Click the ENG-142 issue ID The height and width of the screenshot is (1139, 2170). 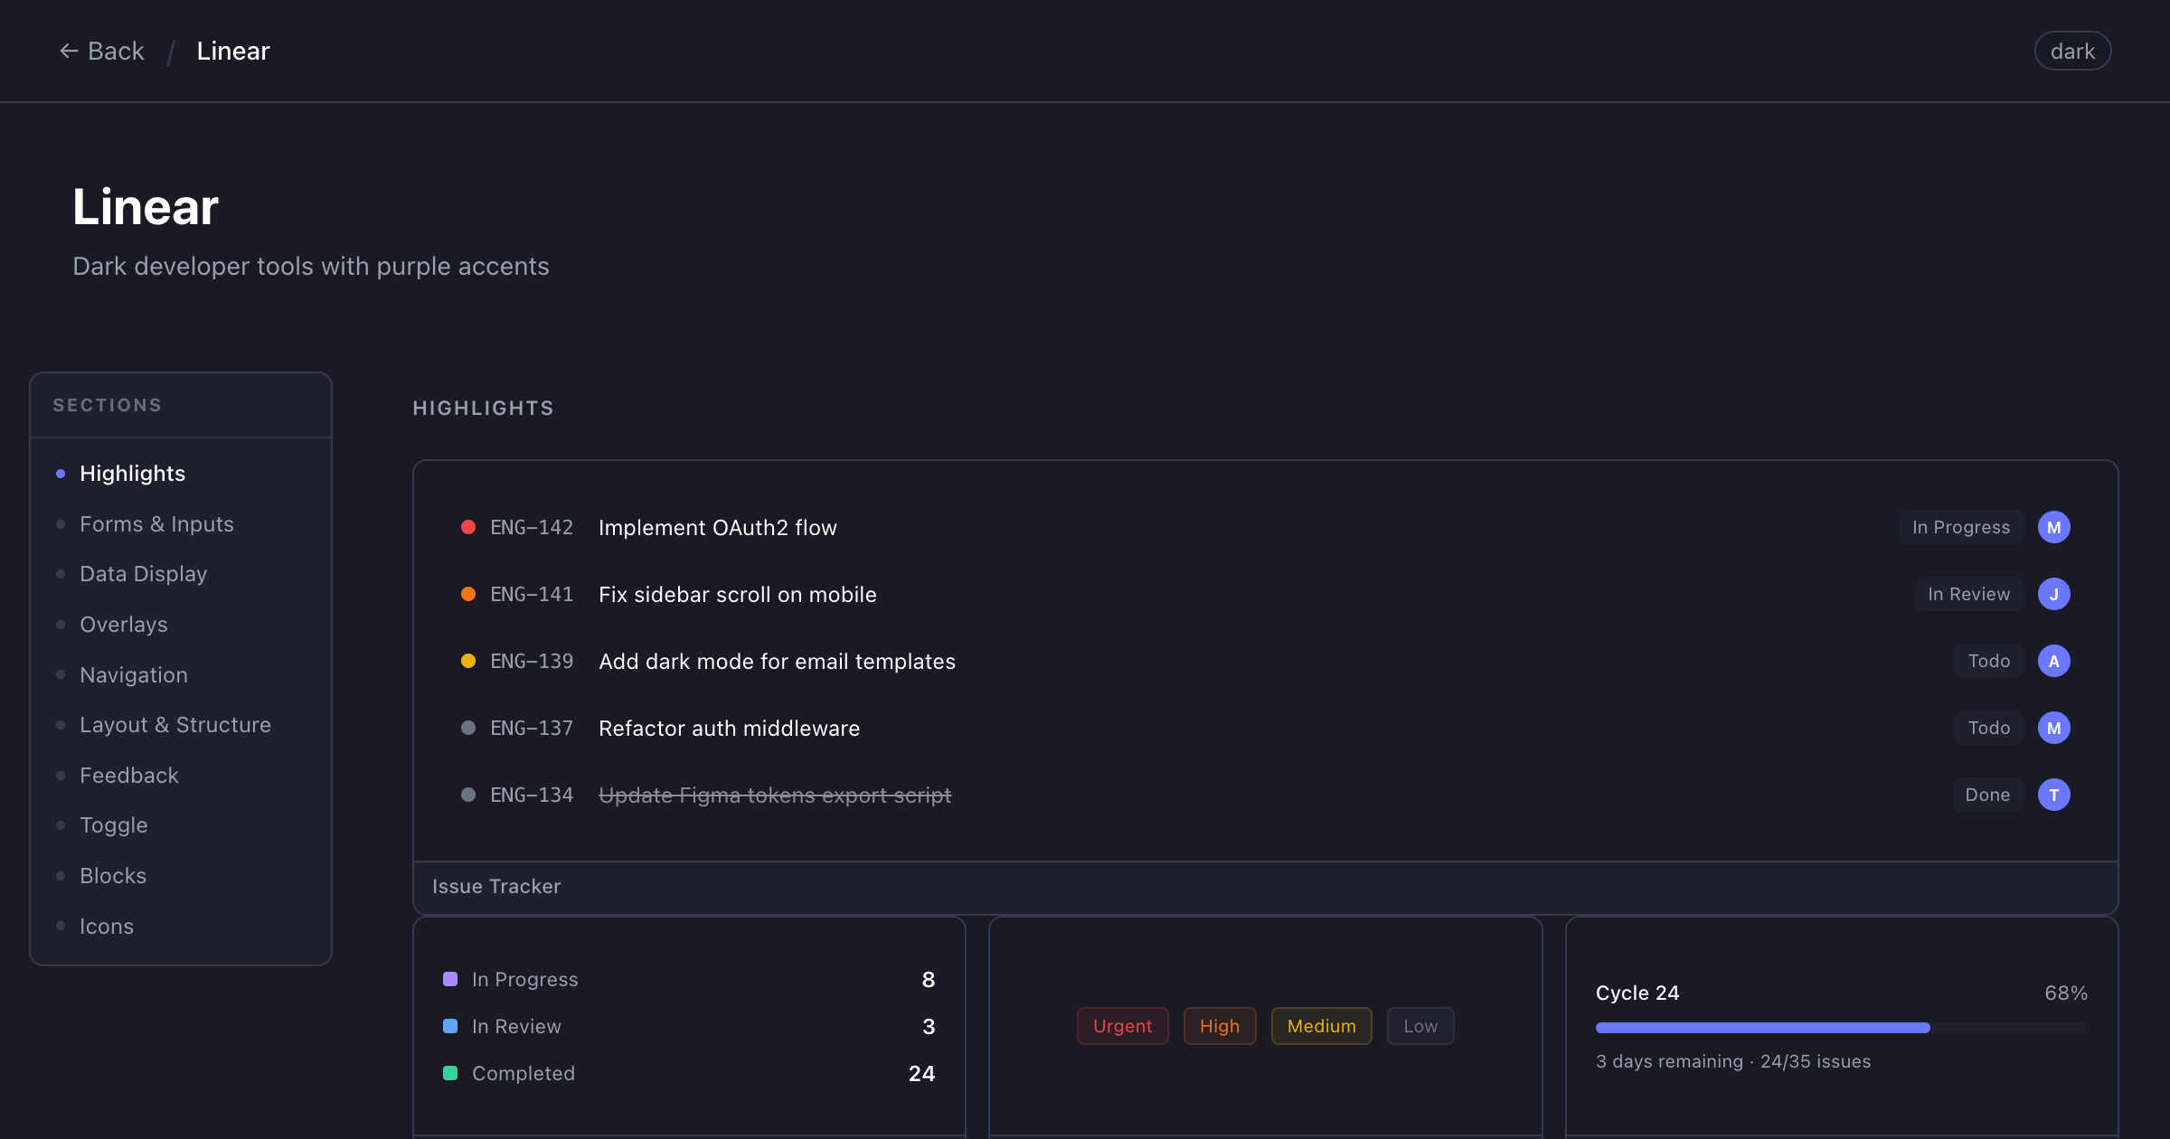coord(532,528)
